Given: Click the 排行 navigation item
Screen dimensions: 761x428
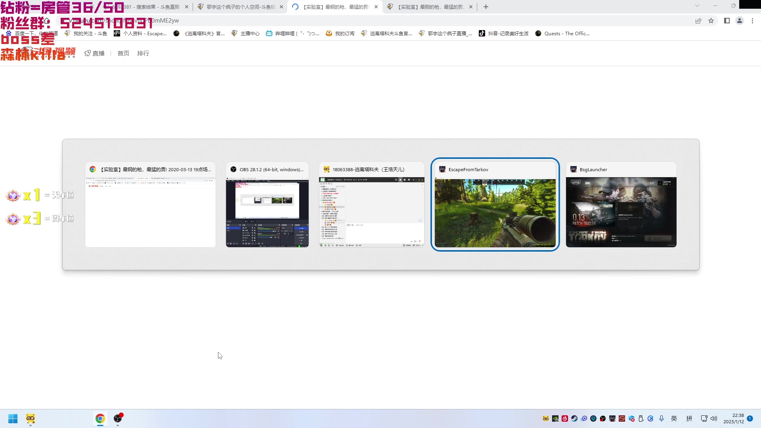Looking at the screenshot, I should pos(143,53).
